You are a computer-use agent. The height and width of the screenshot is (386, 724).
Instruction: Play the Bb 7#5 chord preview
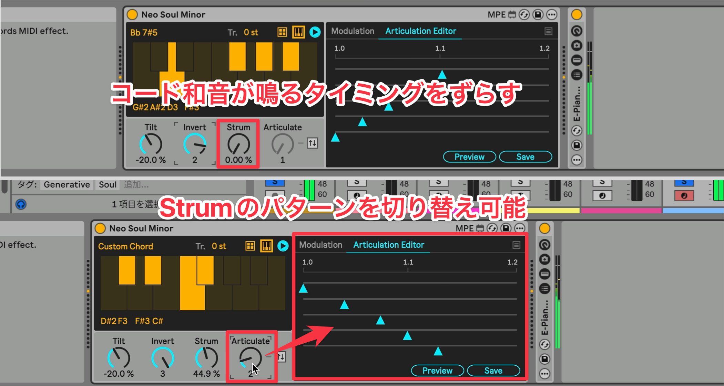315,32
